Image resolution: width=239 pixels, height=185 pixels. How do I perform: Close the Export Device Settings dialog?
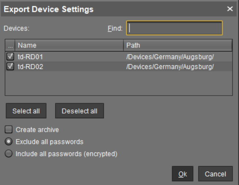pos(229,8)
